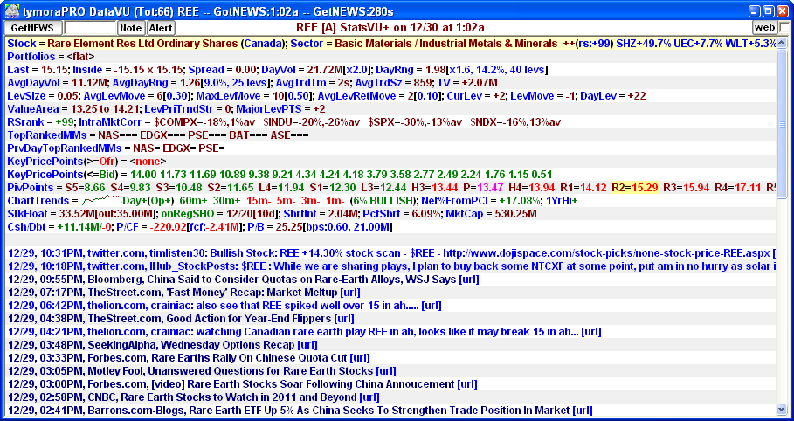
Task: Click the SHZ+49.7% related ticker
Action: point(645,44)
